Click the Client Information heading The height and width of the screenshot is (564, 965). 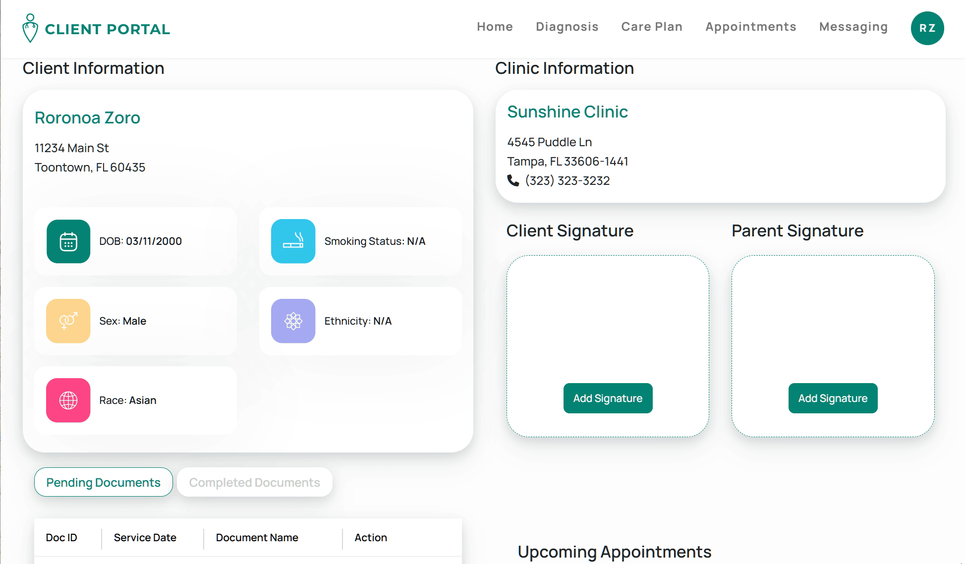pos(94,68)
